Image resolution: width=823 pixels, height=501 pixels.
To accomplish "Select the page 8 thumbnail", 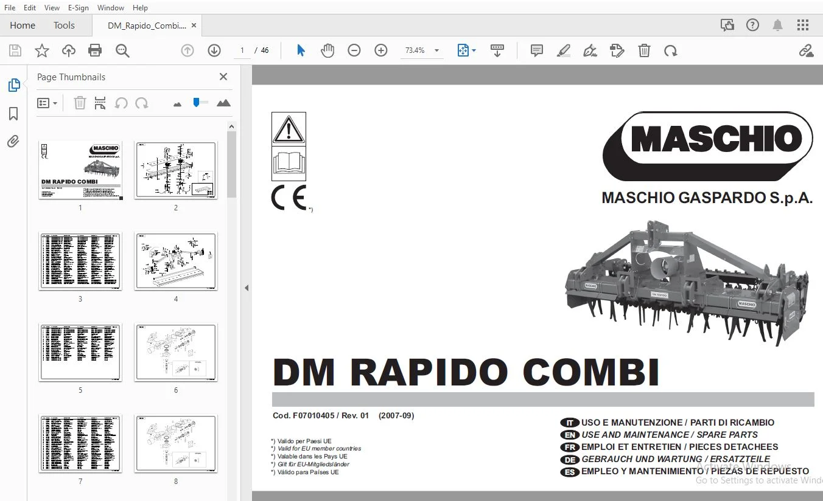I will coord(176,443).
